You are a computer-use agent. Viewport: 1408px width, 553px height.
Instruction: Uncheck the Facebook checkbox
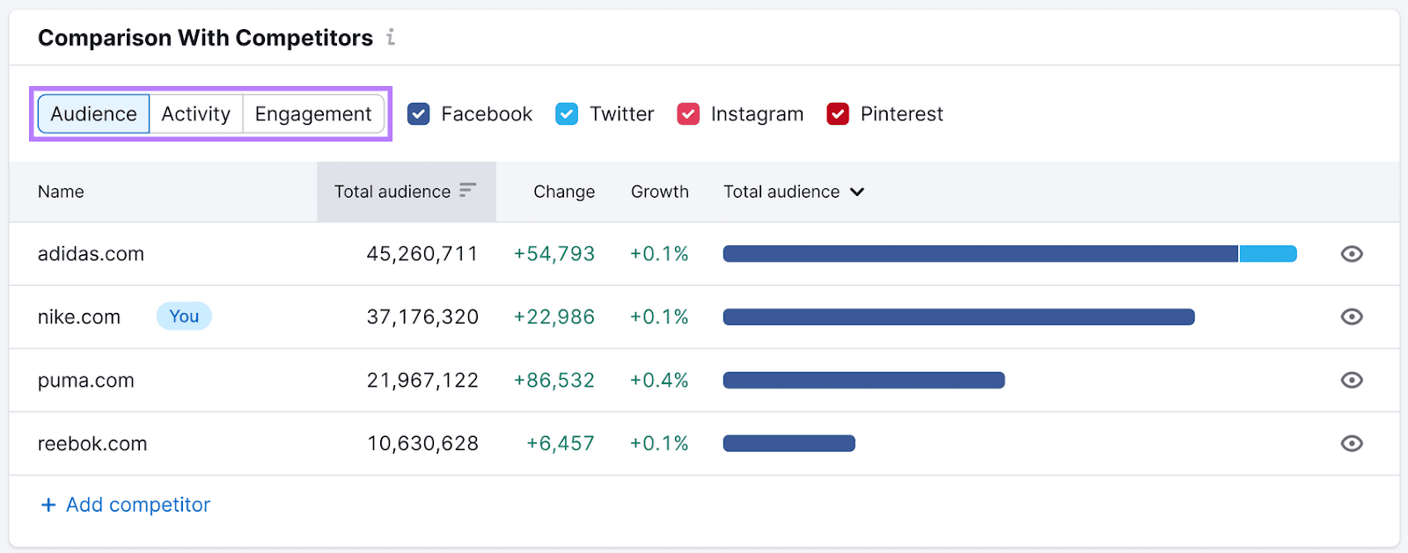(419, 114)
